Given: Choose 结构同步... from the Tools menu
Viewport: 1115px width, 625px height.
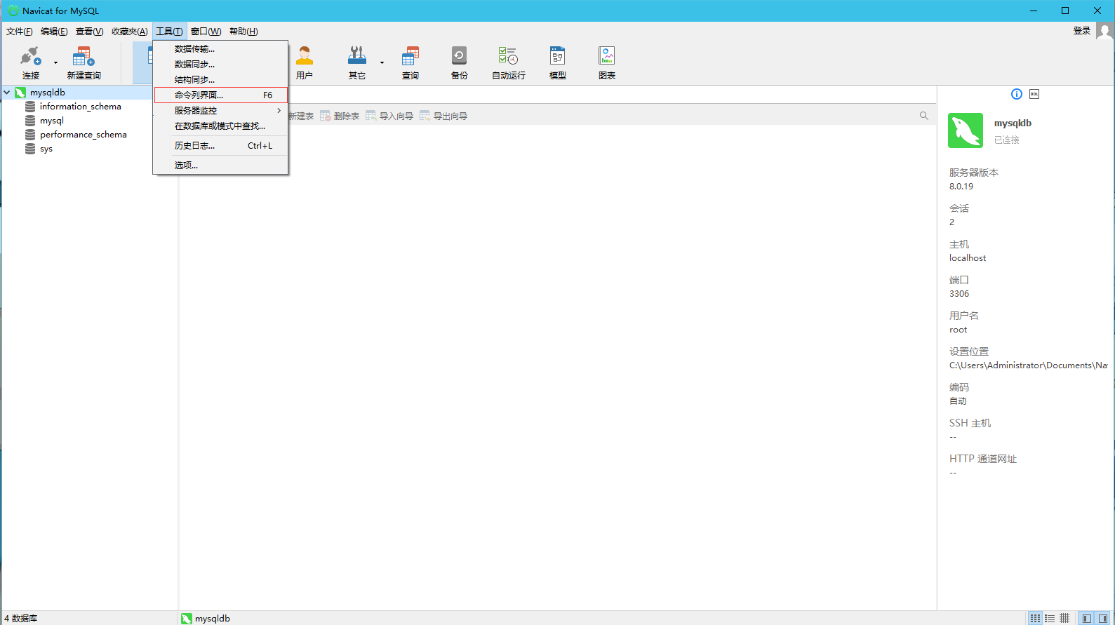Looking at the screenshot, I should point(220,80).
